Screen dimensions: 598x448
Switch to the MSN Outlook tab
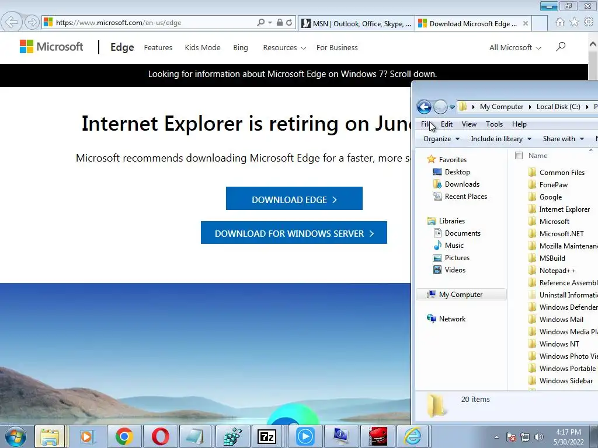click(x=357, y=23)
